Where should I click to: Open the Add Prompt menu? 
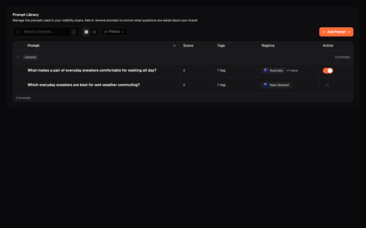pyautogui.click(x=336, y=32)
